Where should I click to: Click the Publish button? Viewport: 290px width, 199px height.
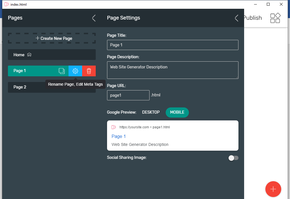tap(253, 18)
